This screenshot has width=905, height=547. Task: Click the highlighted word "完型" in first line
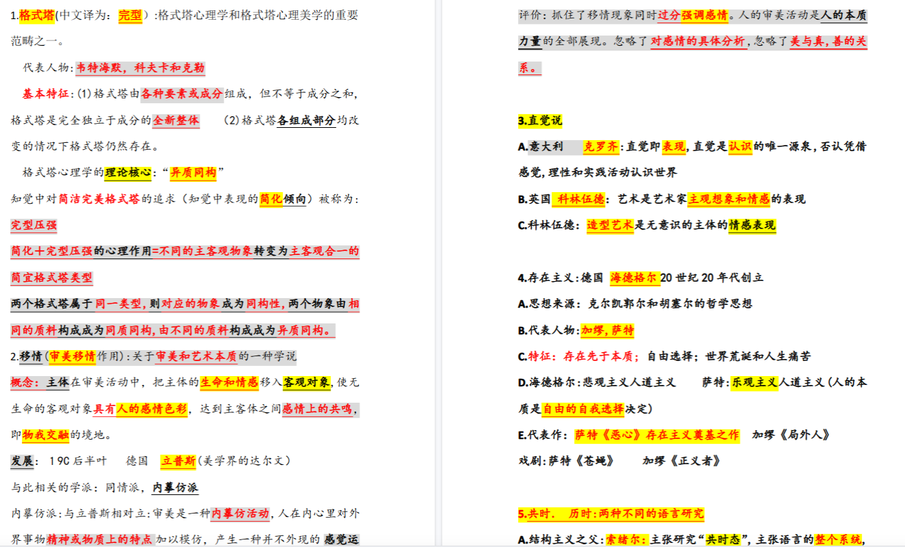coord(129,15)
